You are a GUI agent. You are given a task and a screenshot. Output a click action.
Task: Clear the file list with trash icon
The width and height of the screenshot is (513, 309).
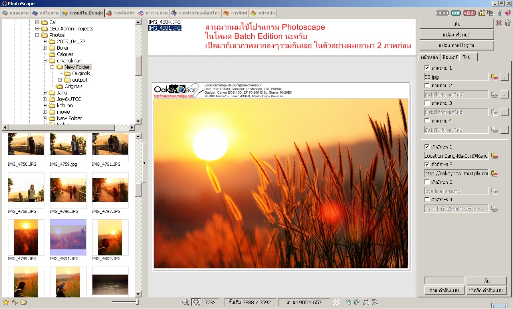[508, 23]
